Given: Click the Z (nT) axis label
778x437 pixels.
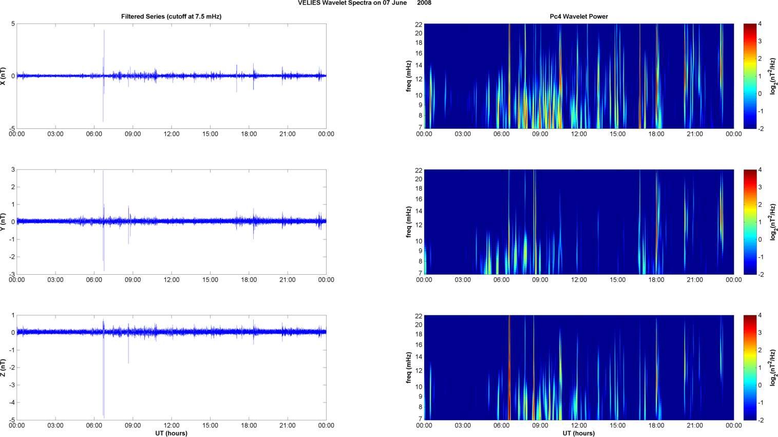Looking at the screenshot, I should tap(4, 368).
